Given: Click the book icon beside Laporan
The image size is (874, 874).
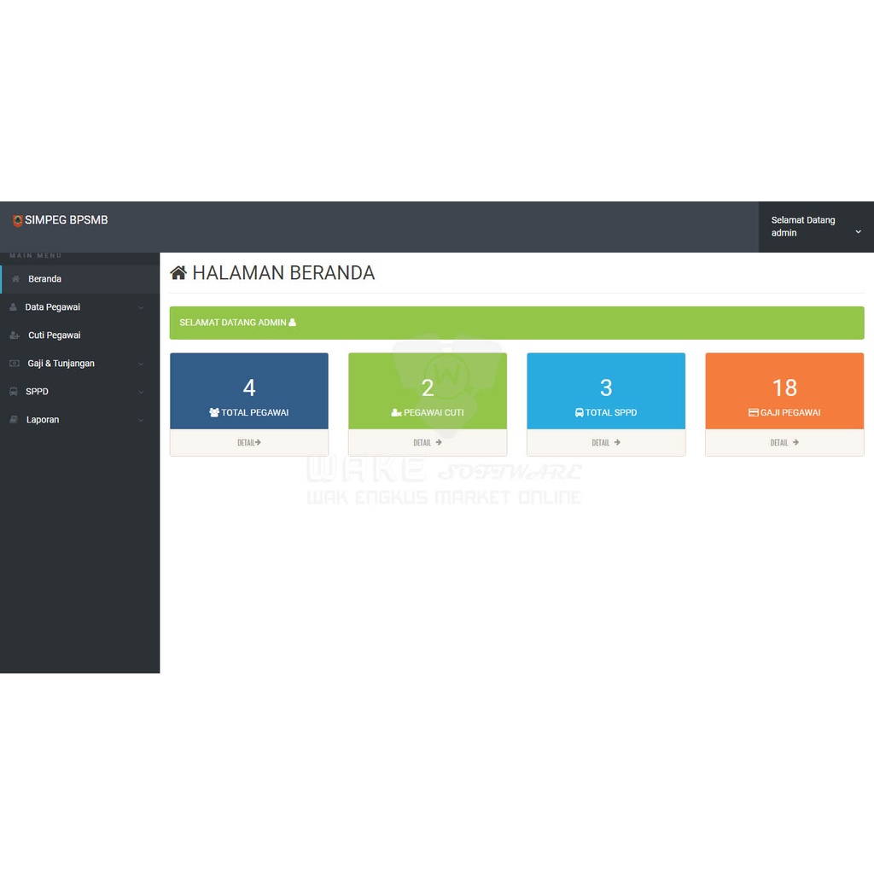Looking at the screenshot, I should point(14,420).
